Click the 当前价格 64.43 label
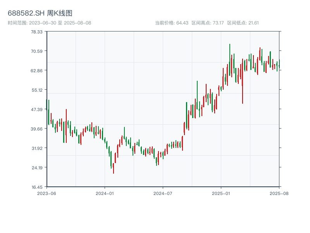The height and width of the screenshot is (233, 310). [x=171, y=23]
